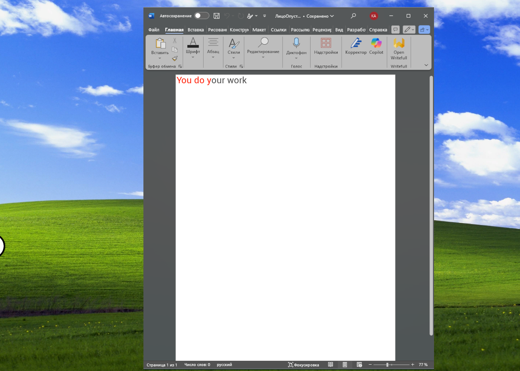Open word count via Число слов: 0
Image resolution: width=520 pixels, height=371 pixels.
point(197,365)
